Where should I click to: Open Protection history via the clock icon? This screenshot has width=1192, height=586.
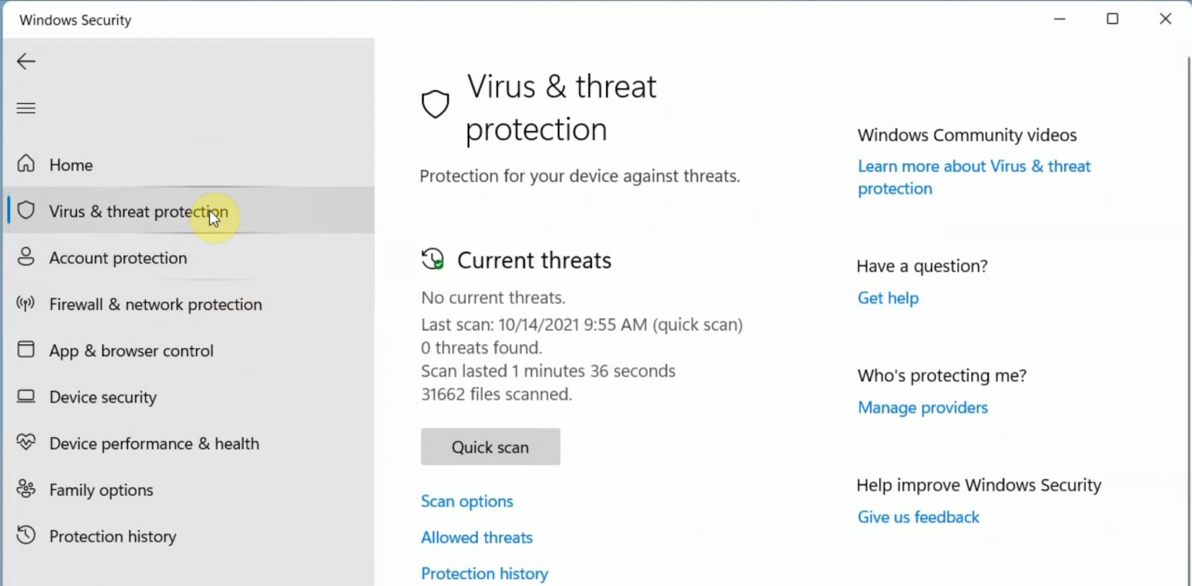[x=26, y=536]
